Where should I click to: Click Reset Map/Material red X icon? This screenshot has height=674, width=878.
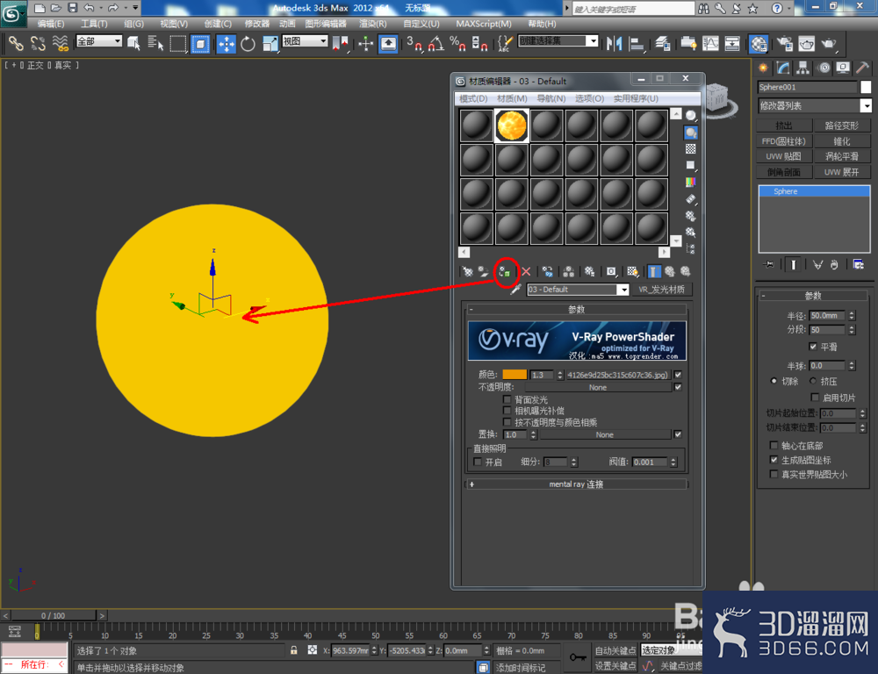(x=526, y=272)
